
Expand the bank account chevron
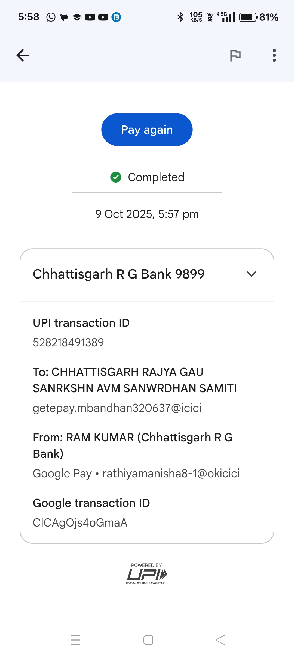[251, 274]
